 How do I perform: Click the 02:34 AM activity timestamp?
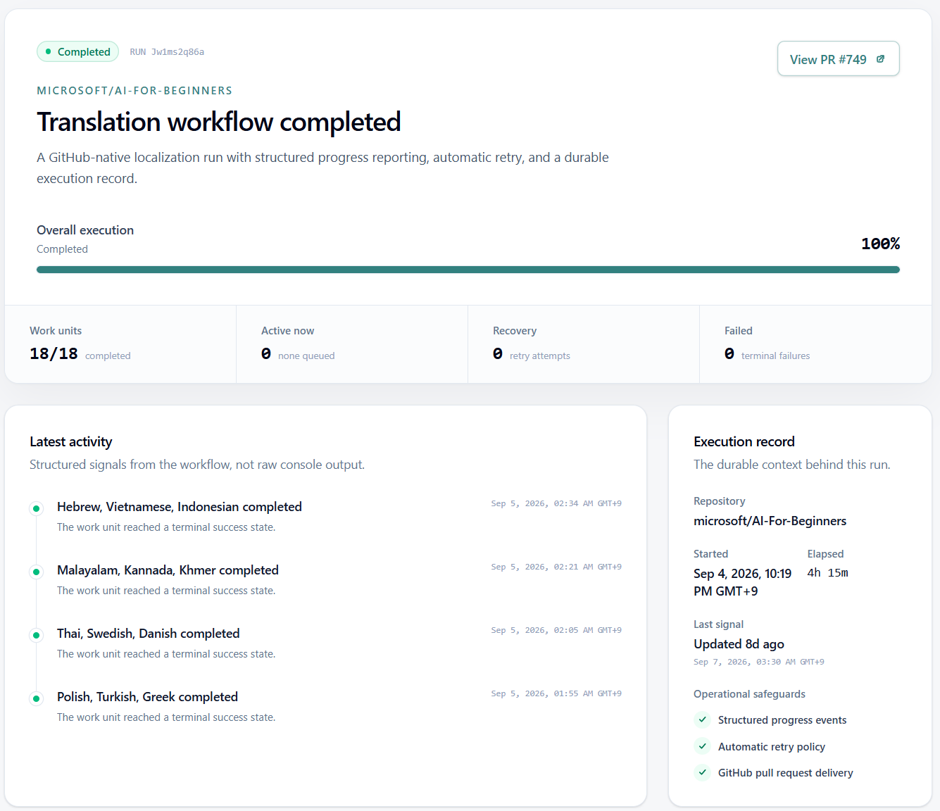[556, 503]
